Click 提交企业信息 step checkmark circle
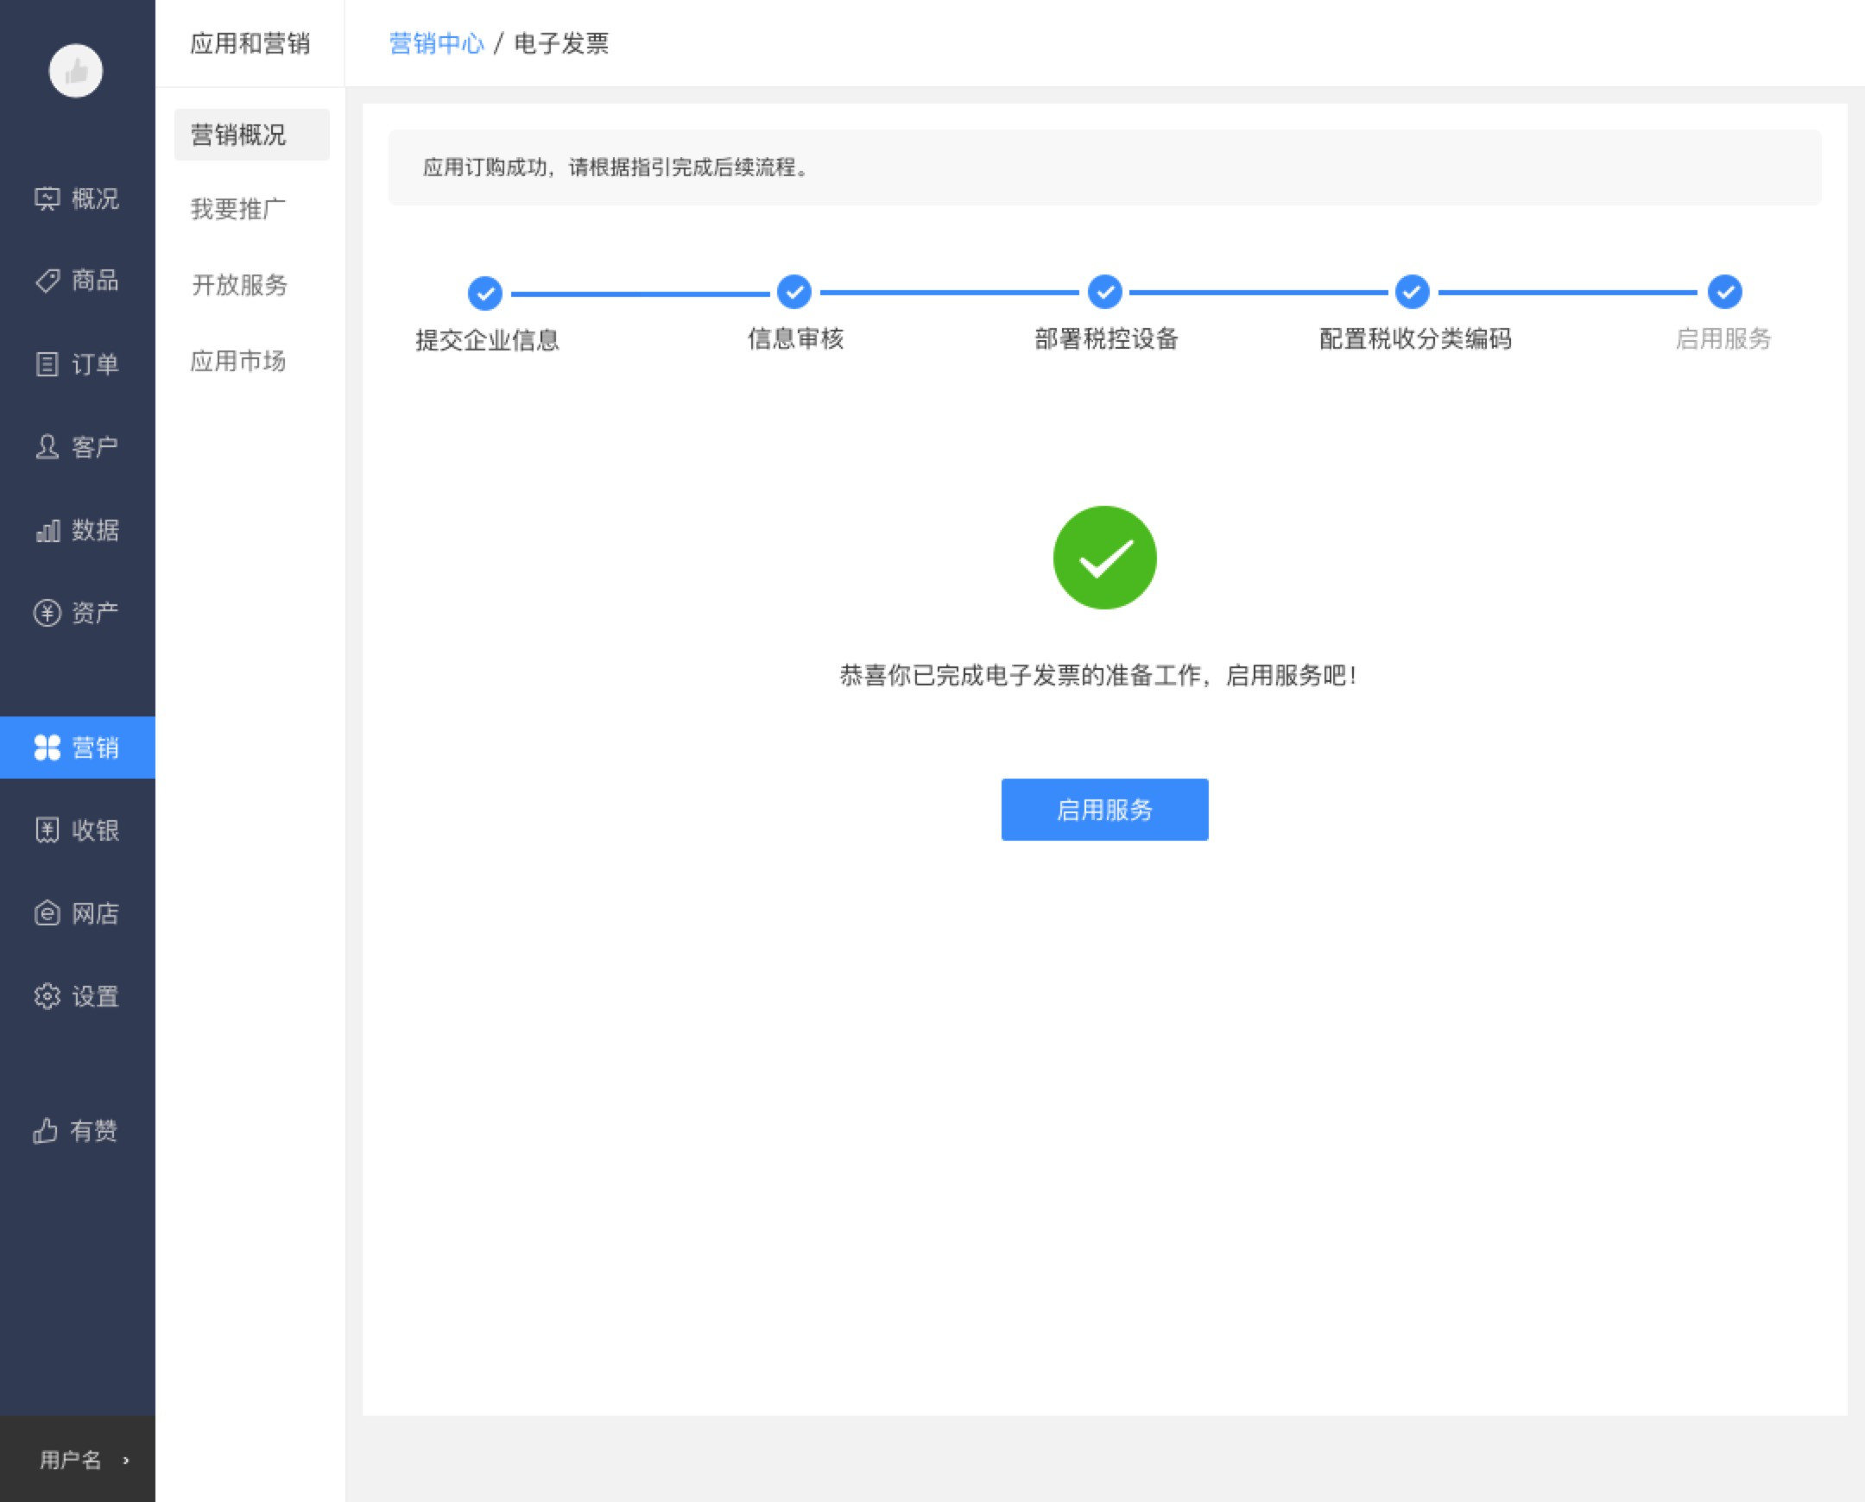The width and height of the screenshot is (1865, 1502). coord(484,293)
